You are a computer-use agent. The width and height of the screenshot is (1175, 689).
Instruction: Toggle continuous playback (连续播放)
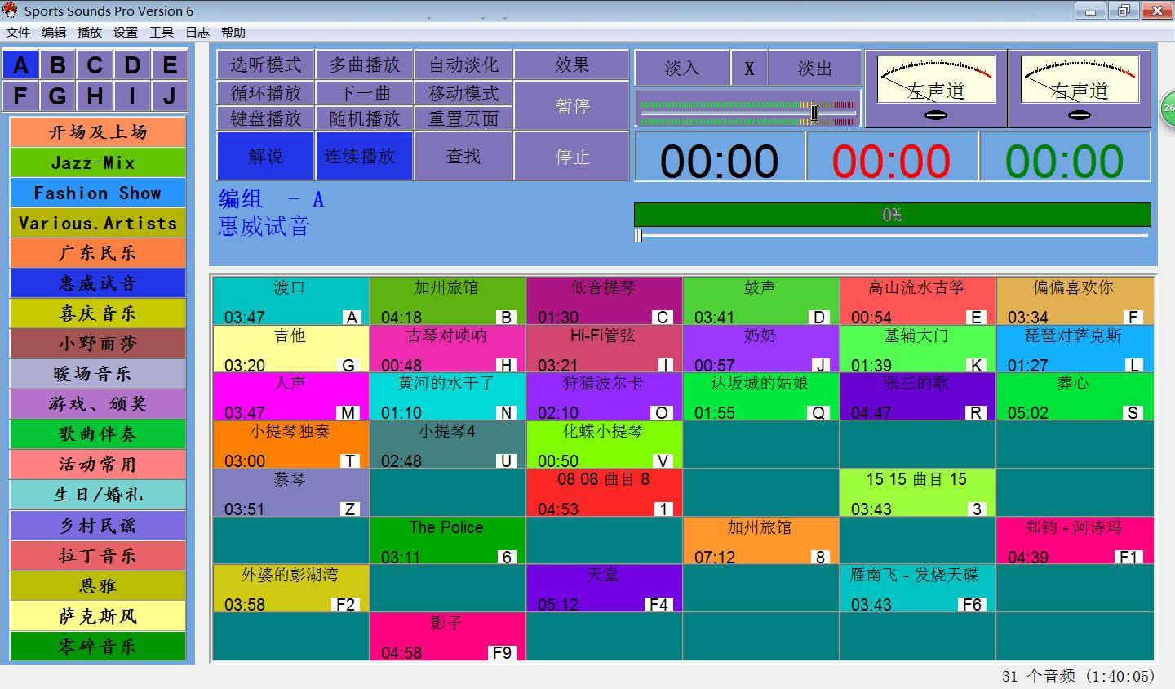[364, 156]
